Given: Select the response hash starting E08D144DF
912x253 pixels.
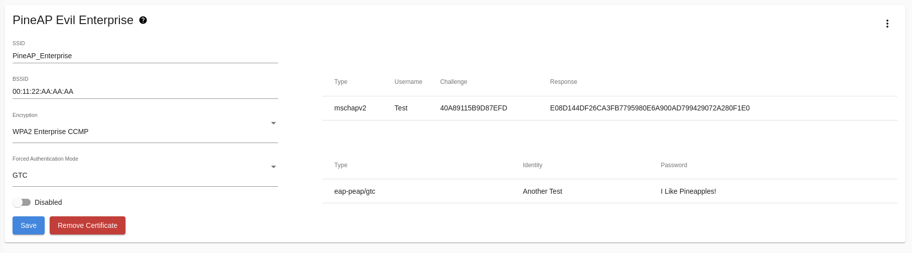Looking at the screenshot, I should tap(650, 108).
